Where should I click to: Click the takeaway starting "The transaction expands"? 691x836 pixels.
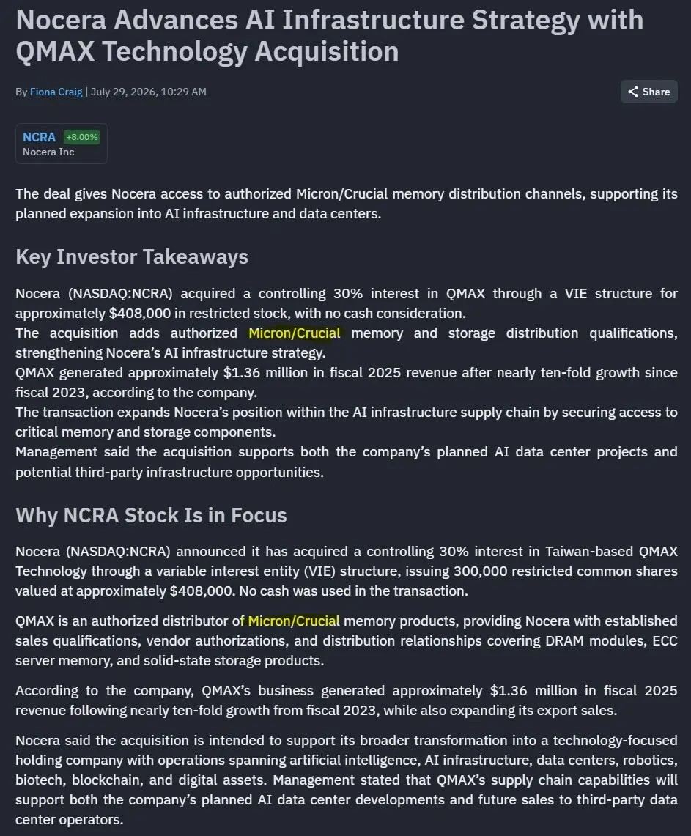pos(347,422)
